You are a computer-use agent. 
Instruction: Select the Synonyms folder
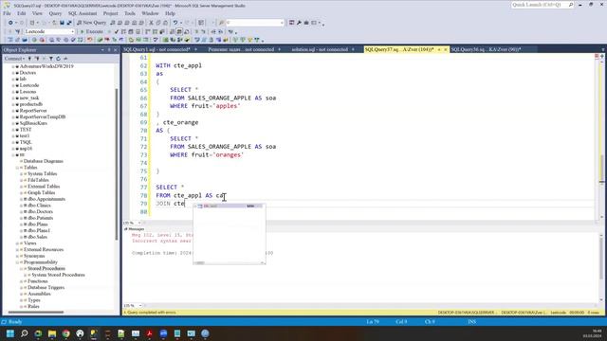(34, 256)
